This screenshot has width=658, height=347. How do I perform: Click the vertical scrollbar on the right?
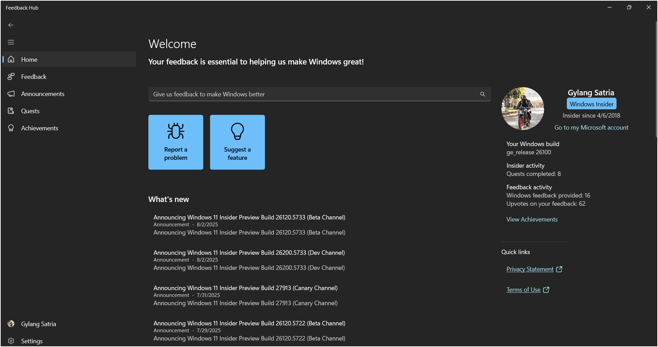point(656,79)
